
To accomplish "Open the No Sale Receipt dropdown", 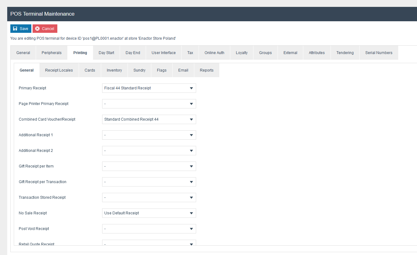I will click(149, 213).
